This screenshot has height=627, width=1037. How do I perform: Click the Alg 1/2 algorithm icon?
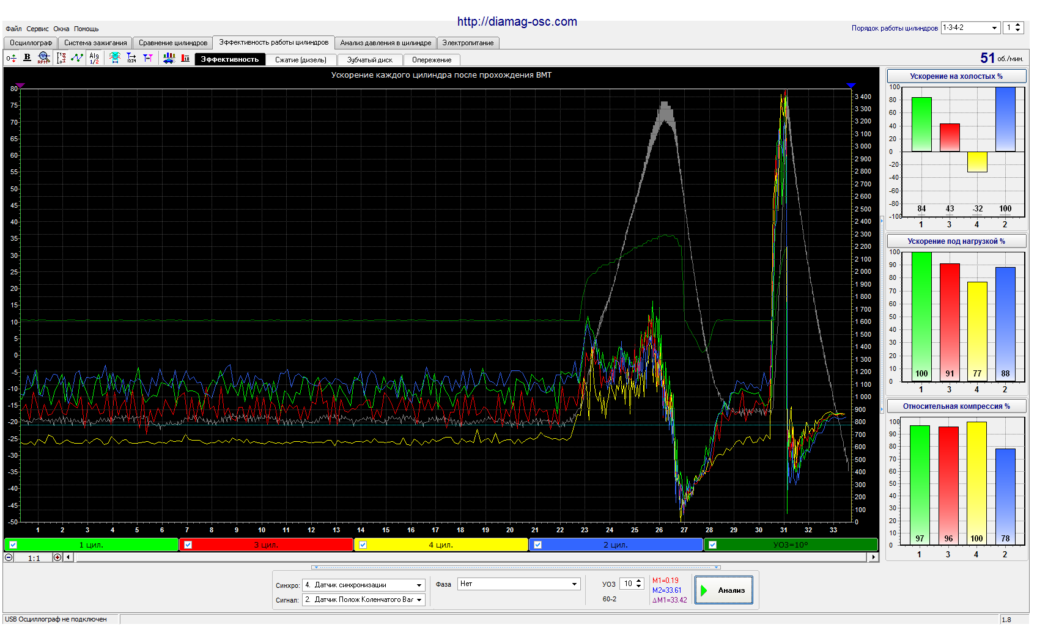pos(94,58)
